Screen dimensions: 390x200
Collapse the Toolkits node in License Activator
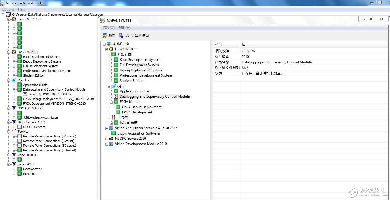click(x=9, y=132)
